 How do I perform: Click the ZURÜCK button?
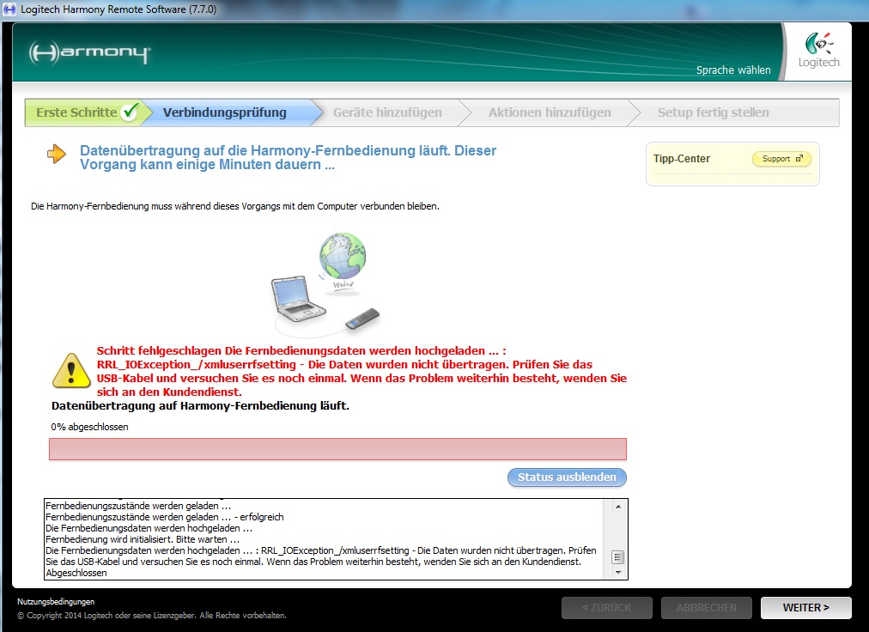(607, 608)
